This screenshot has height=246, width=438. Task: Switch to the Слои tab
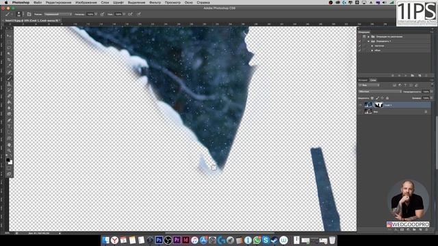[x=373, y=80]
